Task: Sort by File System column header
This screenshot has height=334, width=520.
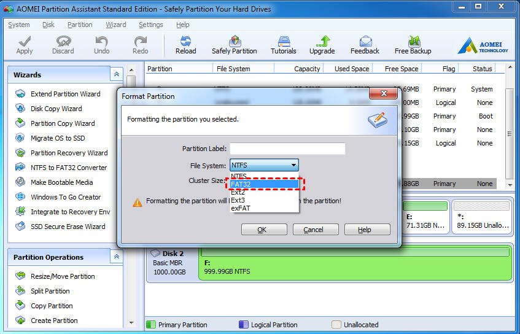Action: [x=243, y=69]
